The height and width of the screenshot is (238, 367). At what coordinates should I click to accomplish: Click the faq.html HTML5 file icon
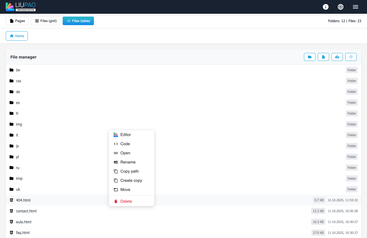pyautogui.click(x=11, y=233)
